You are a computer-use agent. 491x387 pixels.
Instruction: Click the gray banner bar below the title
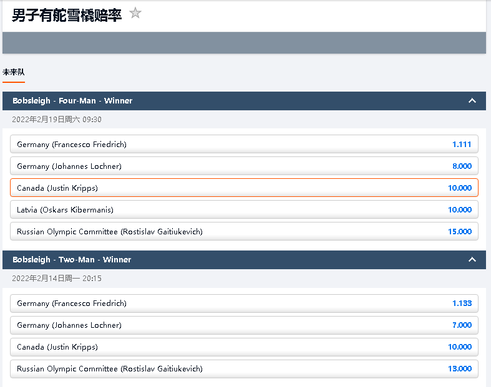click(244, 43)
